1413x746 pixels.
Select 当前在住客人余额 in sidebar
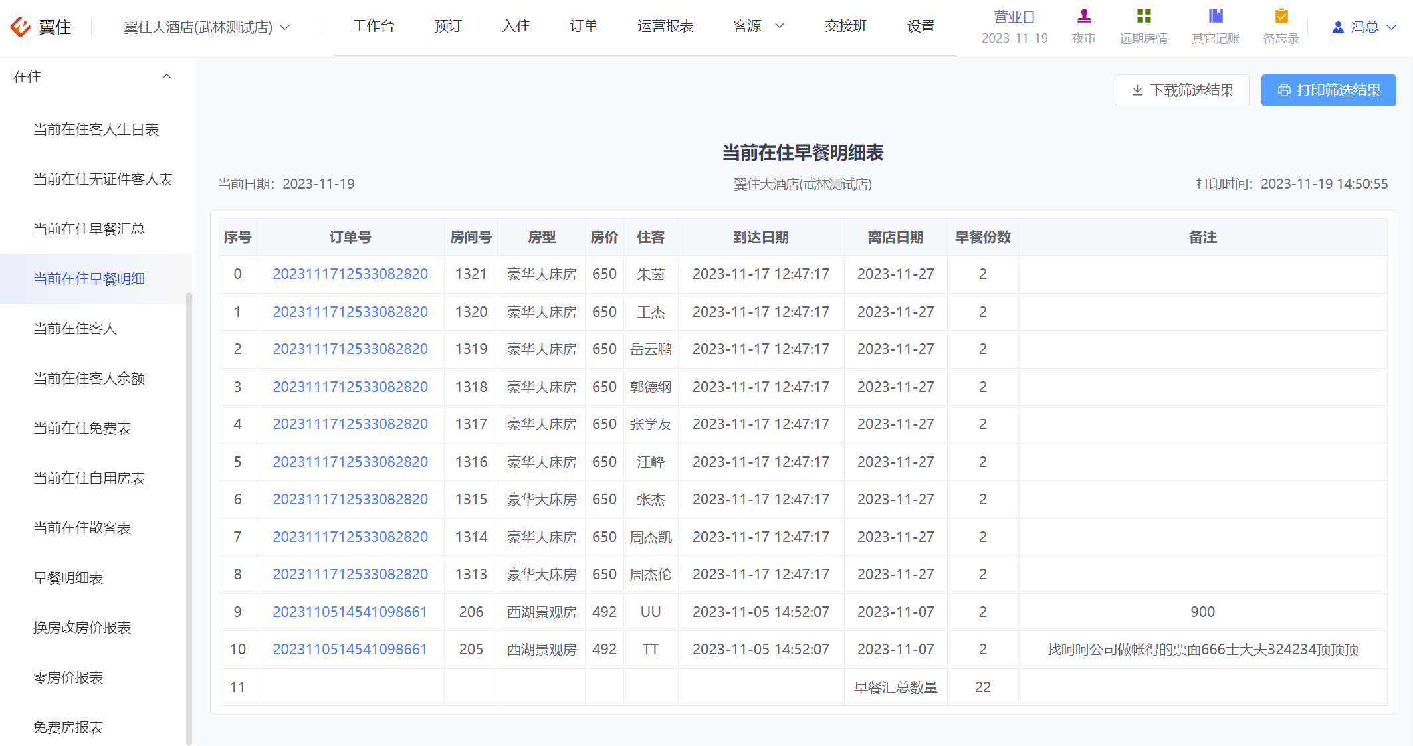click(x=96, y=379)
